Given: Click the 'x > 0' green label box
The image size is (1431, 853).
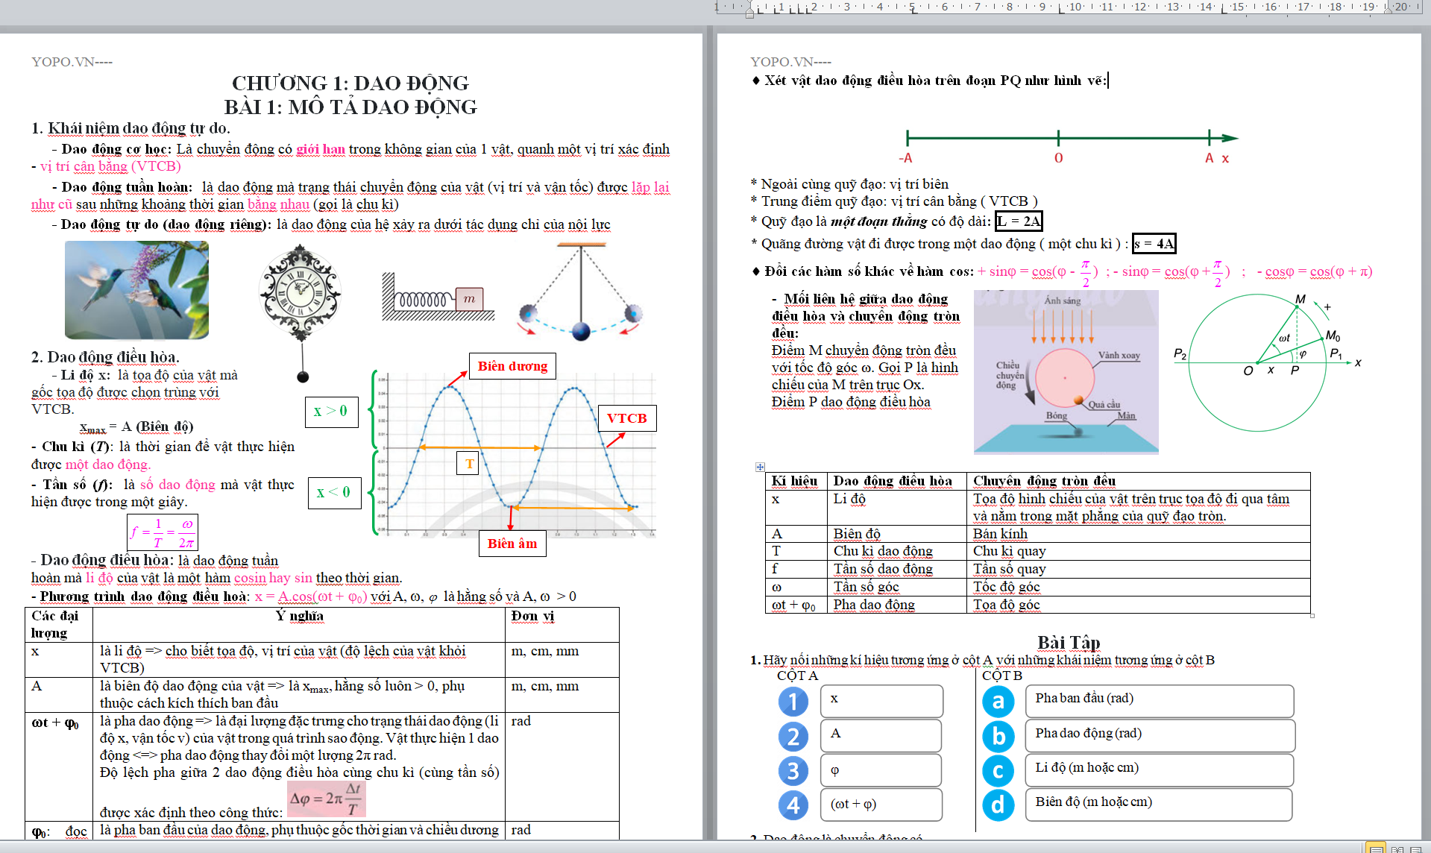Looking at the screenshot, I should 331,411.
